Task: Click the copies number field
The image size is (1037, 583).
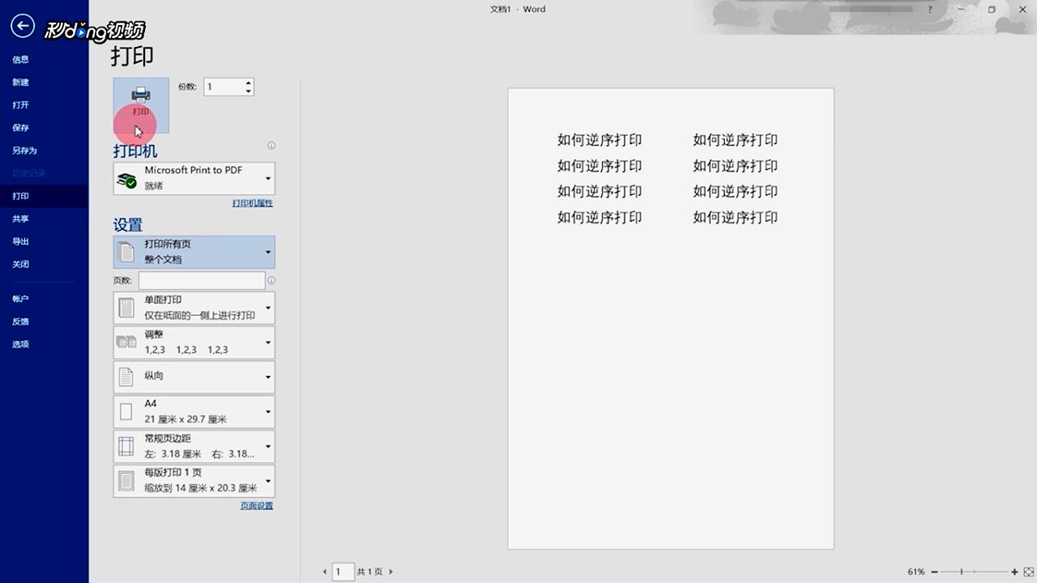Action: coord(224,87)
